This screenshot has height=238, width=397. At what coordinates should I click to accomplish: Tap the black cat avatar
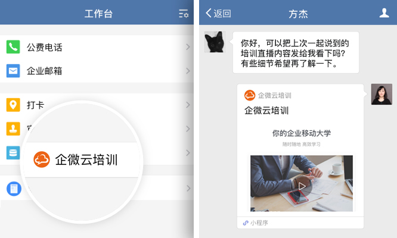pos(215,42)
